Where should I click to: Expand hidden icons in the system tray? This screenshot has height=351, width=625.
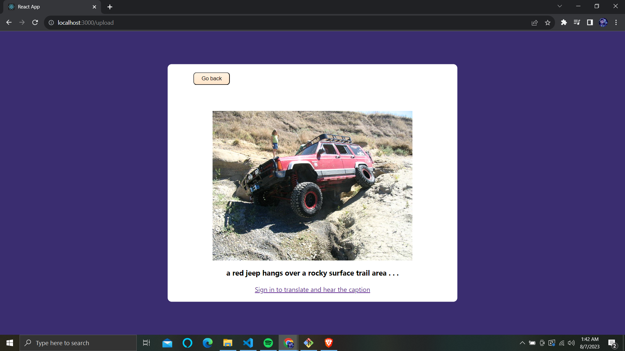pos(522,343)
